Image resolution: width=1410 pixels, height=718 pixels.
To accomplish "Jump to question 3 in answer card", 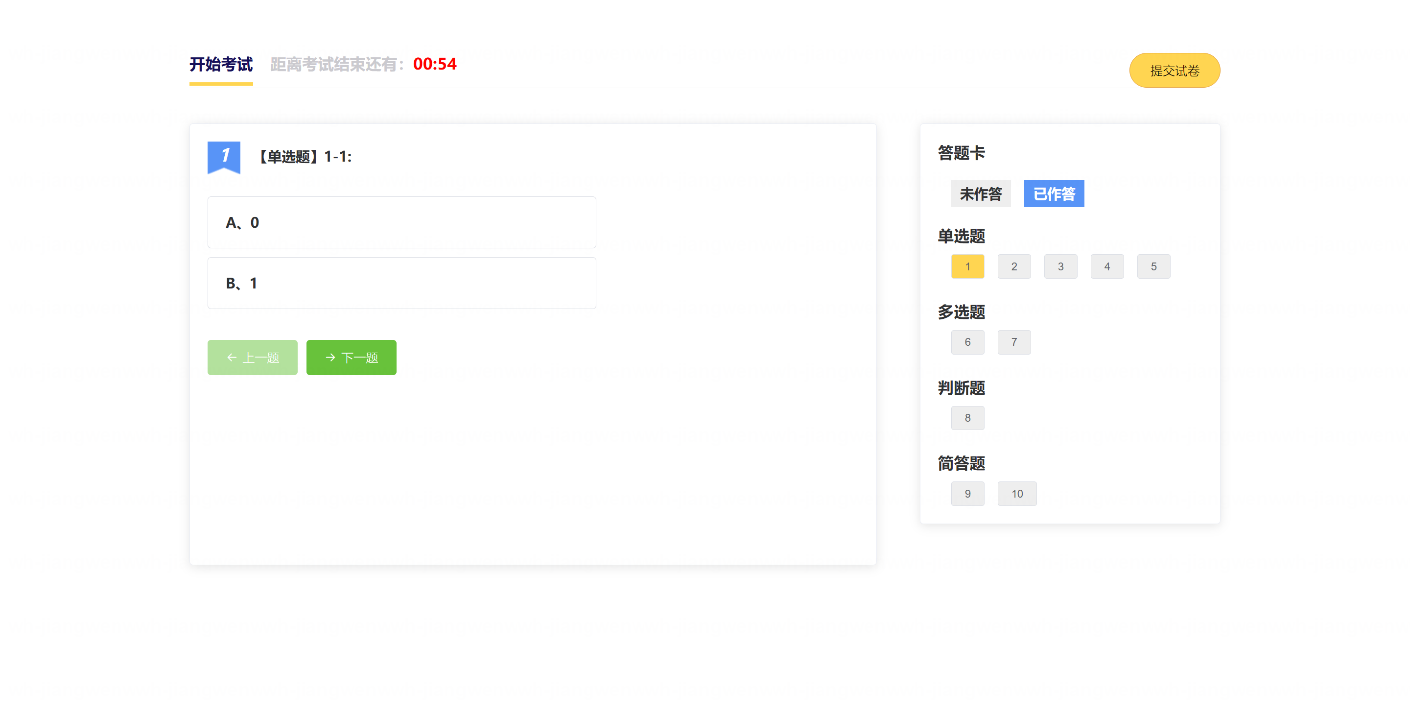I will [x=1060, y=266].
